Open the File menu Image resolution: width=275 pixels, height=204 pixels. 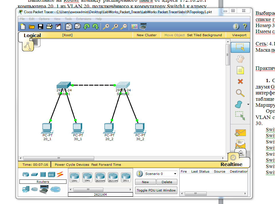coord(22,19)
